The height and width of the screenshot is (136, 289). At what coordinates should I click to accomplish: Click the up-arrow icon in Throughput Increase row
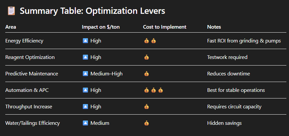(x=85, y=107)
